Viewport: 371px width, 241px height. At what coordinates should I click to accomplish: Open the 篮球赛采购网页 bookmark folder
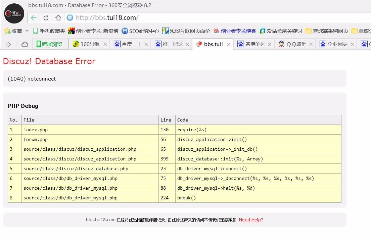[x=327, y=31]
